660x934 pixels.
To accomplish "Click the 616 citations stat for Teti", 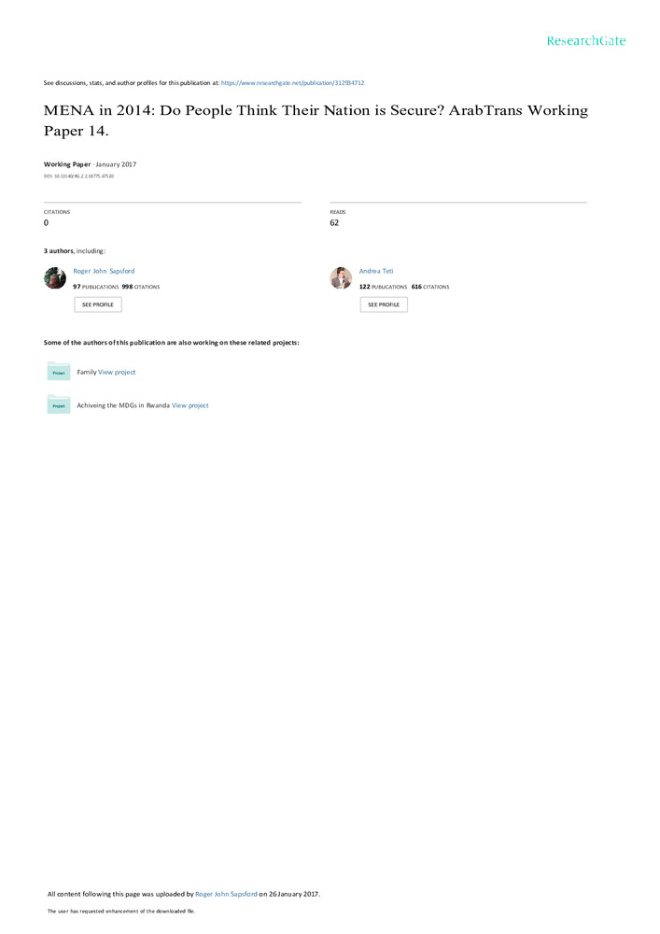I will click(430, 287).
